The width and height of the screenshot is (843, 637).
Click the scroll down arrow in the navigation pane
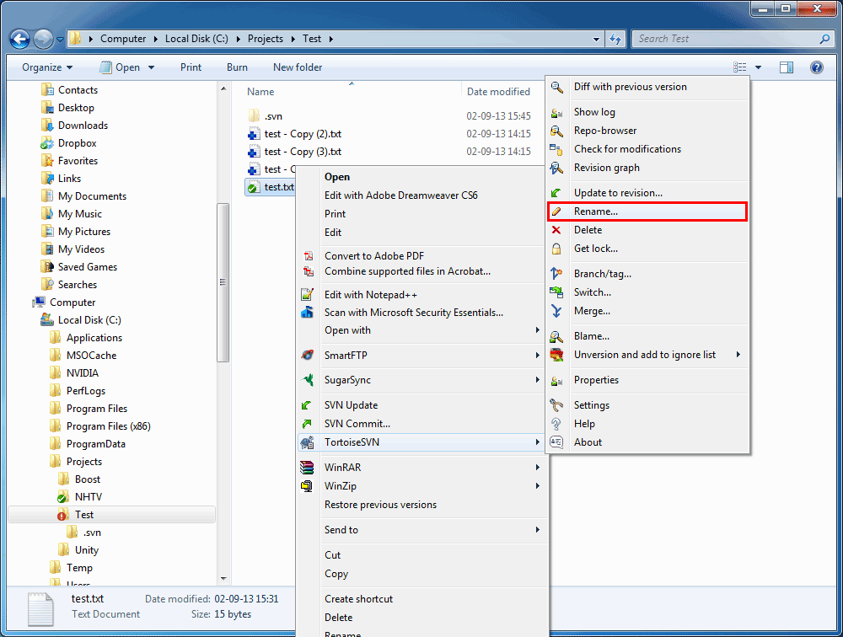(223, 578)
